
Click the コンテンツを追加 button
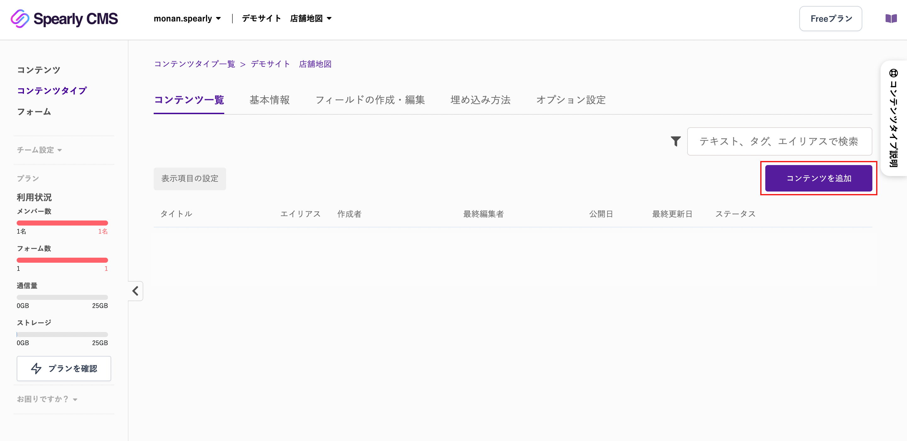[x=819, y=178]
